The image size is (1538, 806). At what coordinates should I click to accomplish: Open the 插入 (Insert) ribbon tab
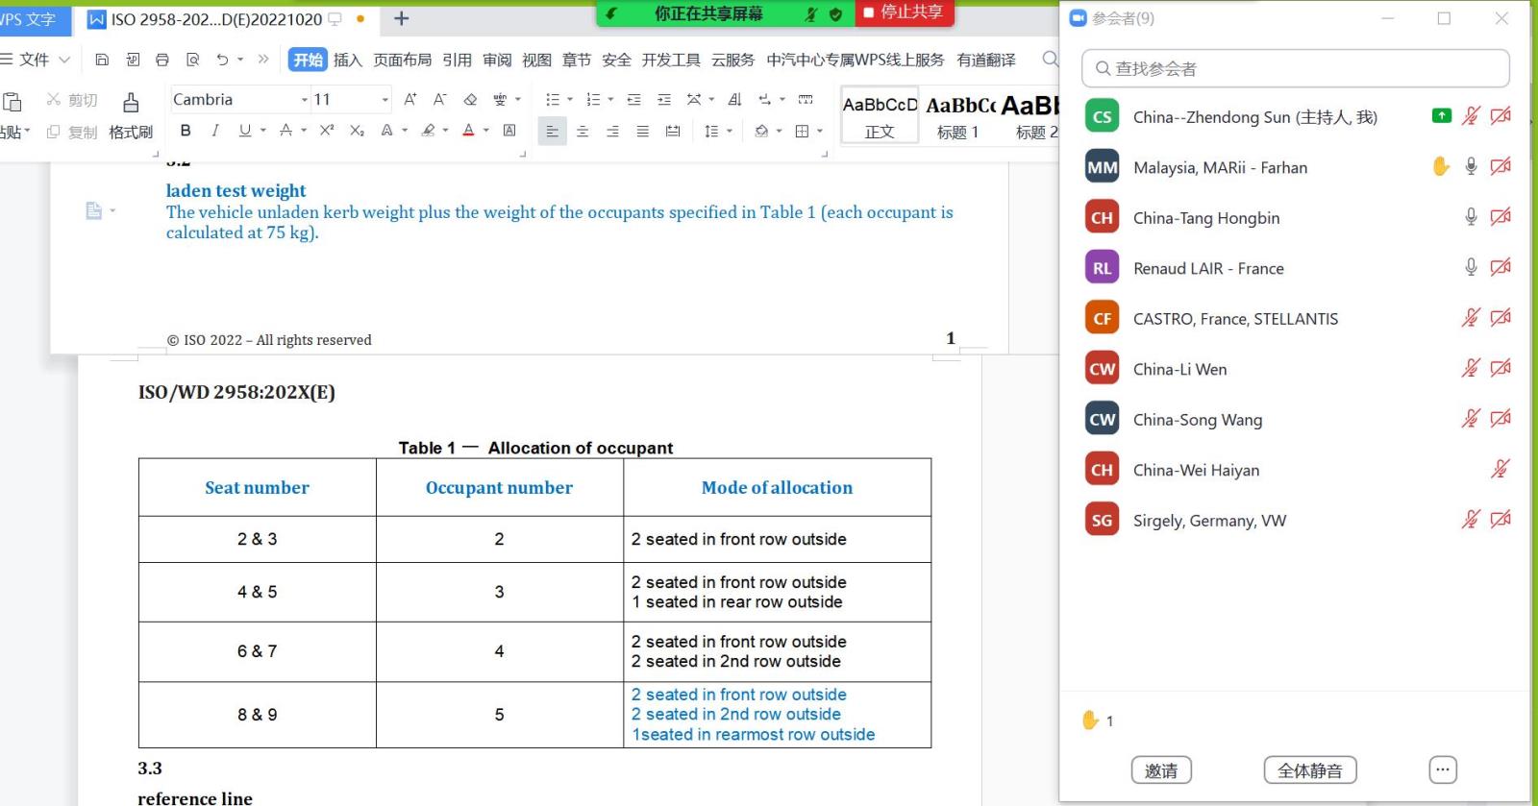pyautogui.click(x=347, y=60)
